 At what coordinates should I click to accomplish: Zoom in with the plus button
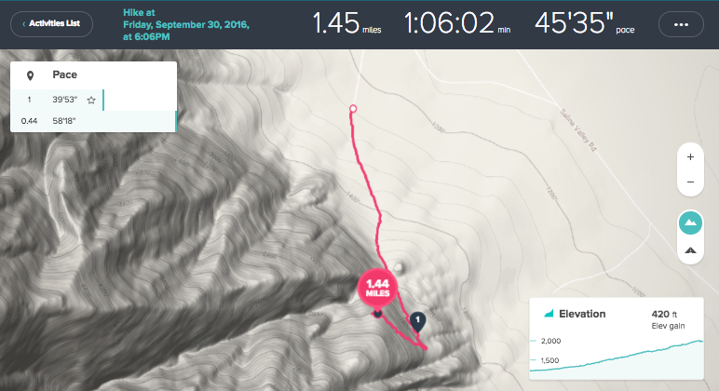pos(690,157)
